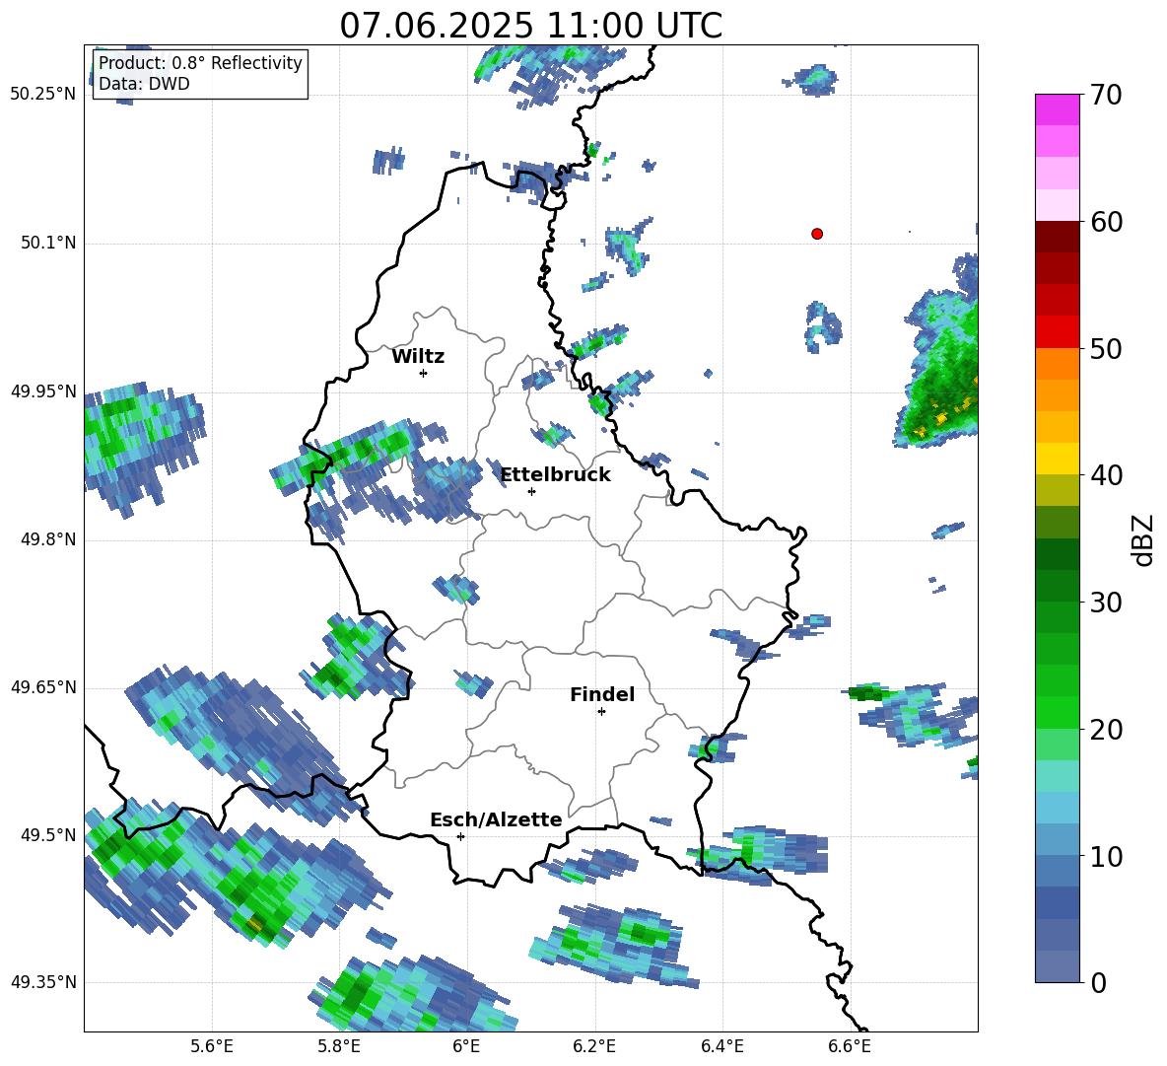Click the 5.8°E longitude label
The width and height of the screenshot is (1167, 1066).
click(x=339, y=1046)
